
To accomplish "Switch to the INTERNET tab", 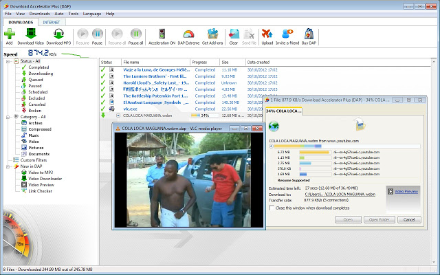I will pyautogui.click(x=51, y=22).
